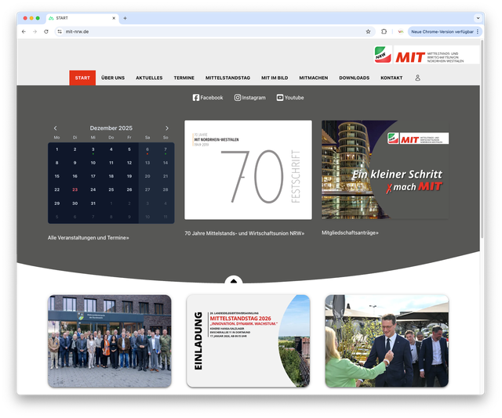
Task: Reload the page in the browser
Action: click(46, 31)
